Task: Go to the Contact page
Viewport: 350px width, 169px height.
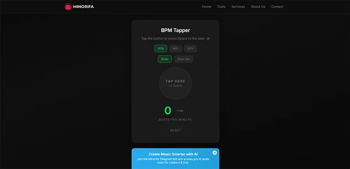Action: (x=277, y=7)
